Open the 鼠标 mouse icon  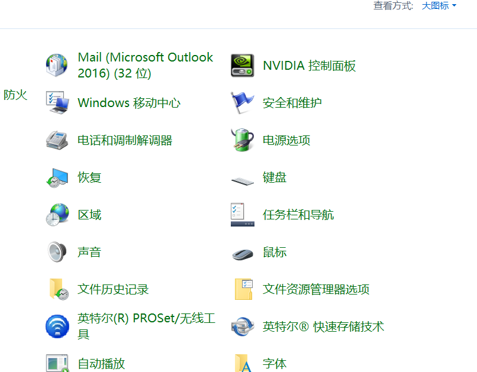tap(242, 253)
